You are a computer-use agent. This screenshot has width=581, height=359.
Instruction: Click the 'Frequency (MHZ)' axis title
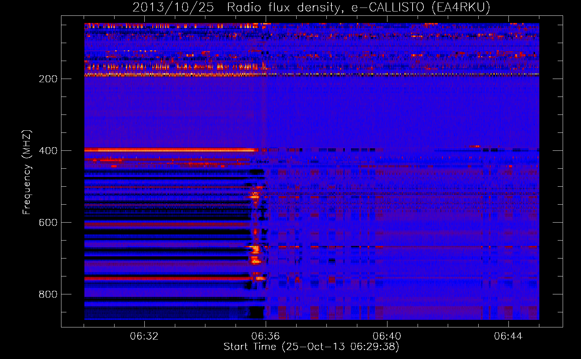[x=27, y=172]
